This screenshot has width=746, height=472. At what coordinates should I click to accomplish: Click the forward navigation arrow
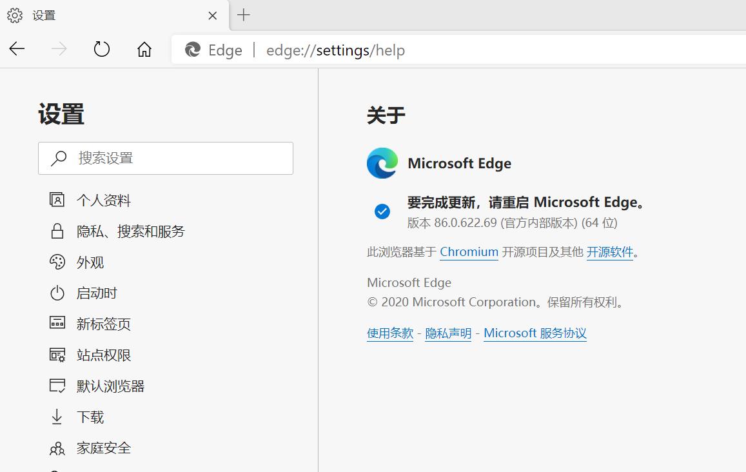click(59, 48)
